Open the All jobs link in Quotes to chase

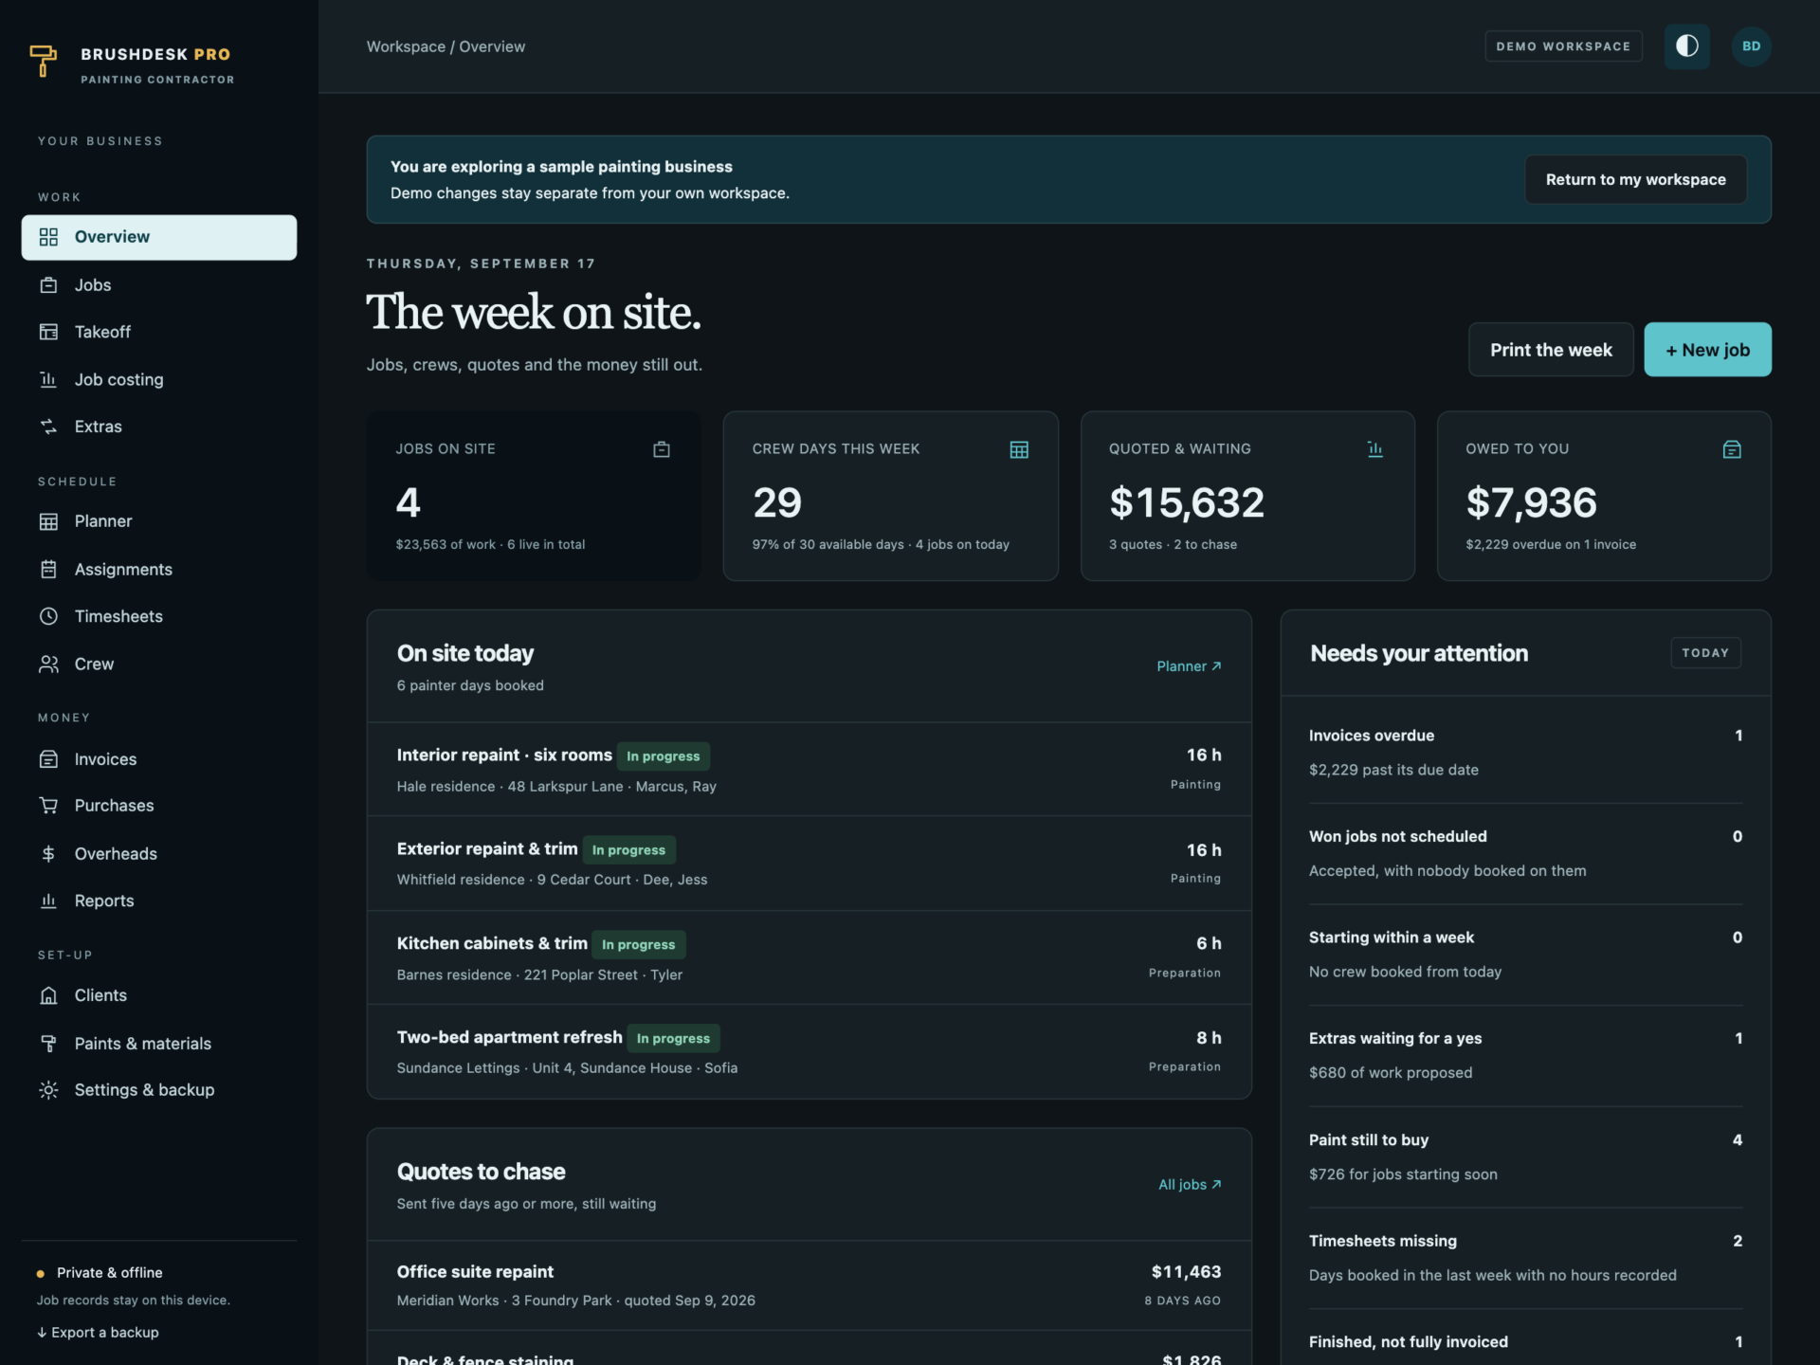1190,1185
